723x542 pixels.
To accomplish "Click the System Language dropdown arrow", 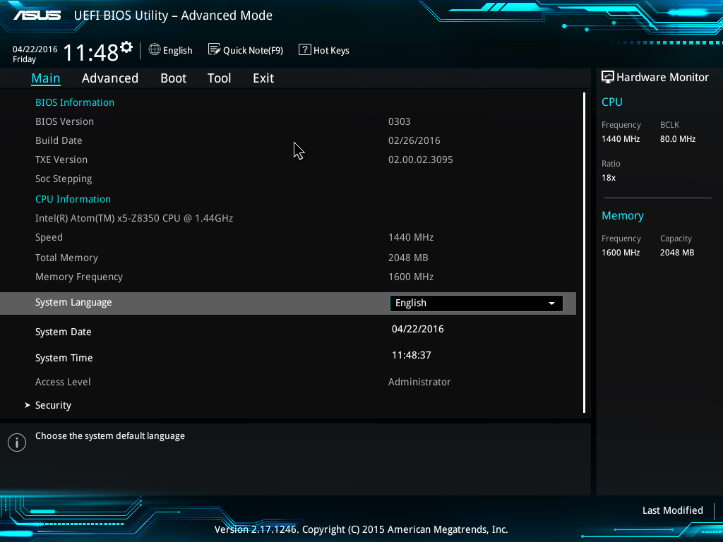I will (551, 303).
